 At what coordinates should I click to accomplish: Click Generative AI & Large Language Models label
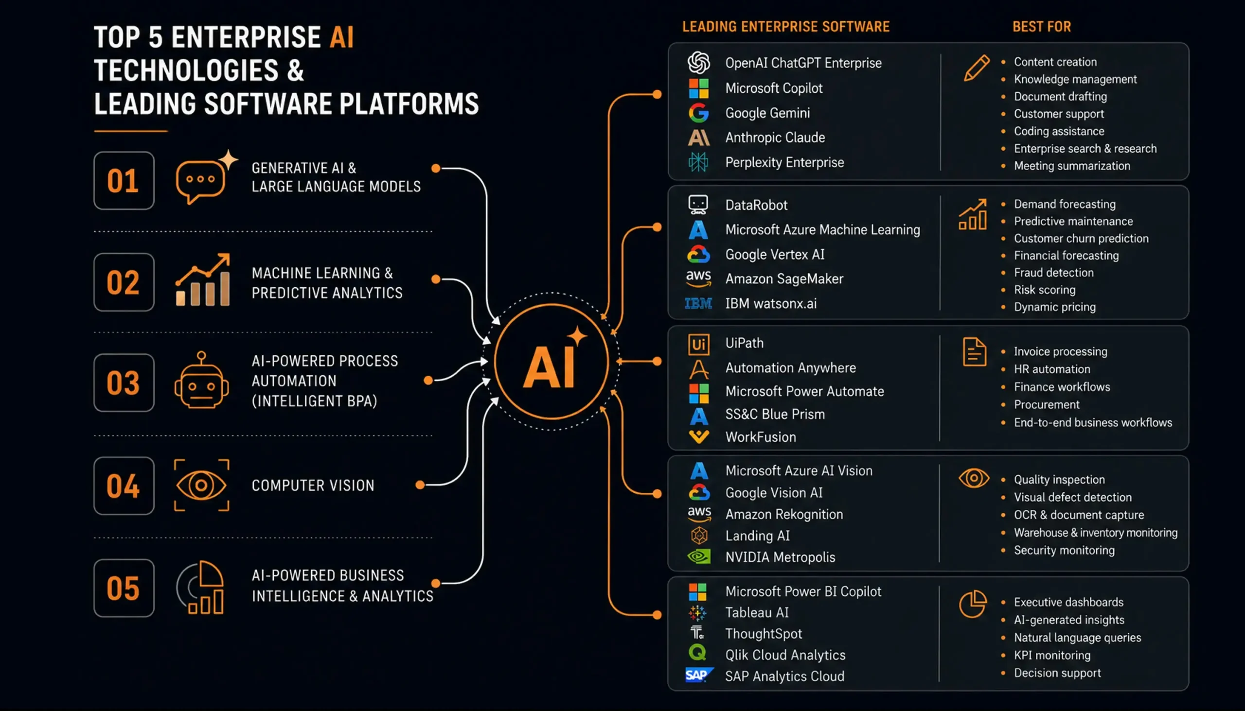[x=336, y=177]
